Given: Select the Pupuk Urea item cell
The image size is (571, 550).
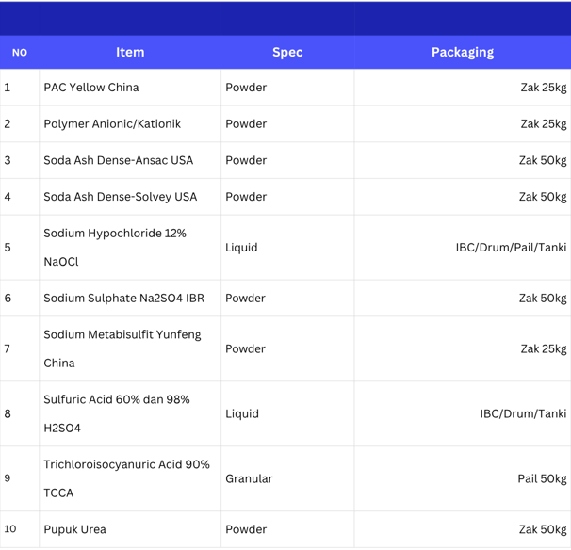Looking at the screenshot, I should point(130,529).
